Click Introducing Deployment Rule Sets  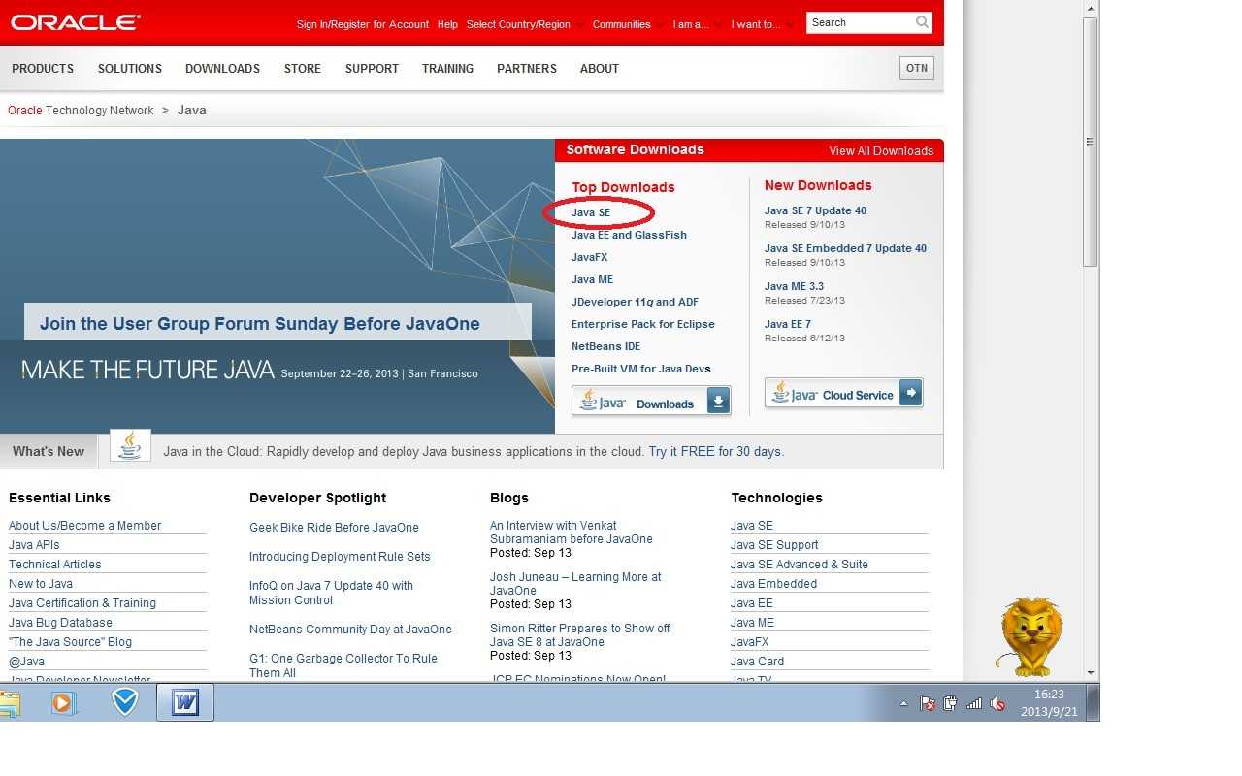[x=340, y=557]
